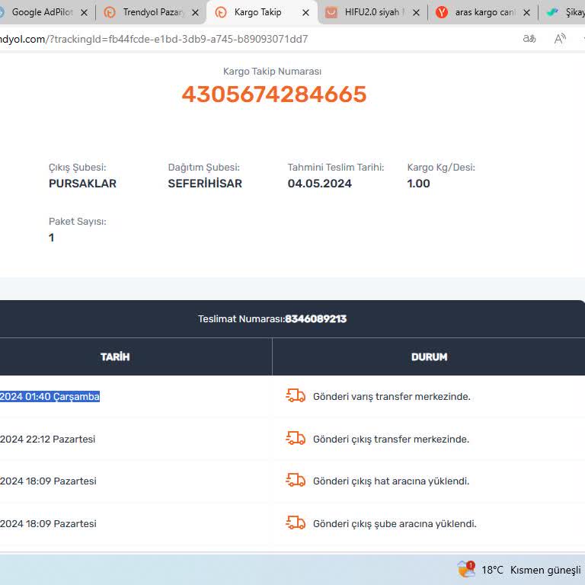Click the estimated delivery date 04.05.2024
This screenshot has height=585, width=585.
click(319, 184)
